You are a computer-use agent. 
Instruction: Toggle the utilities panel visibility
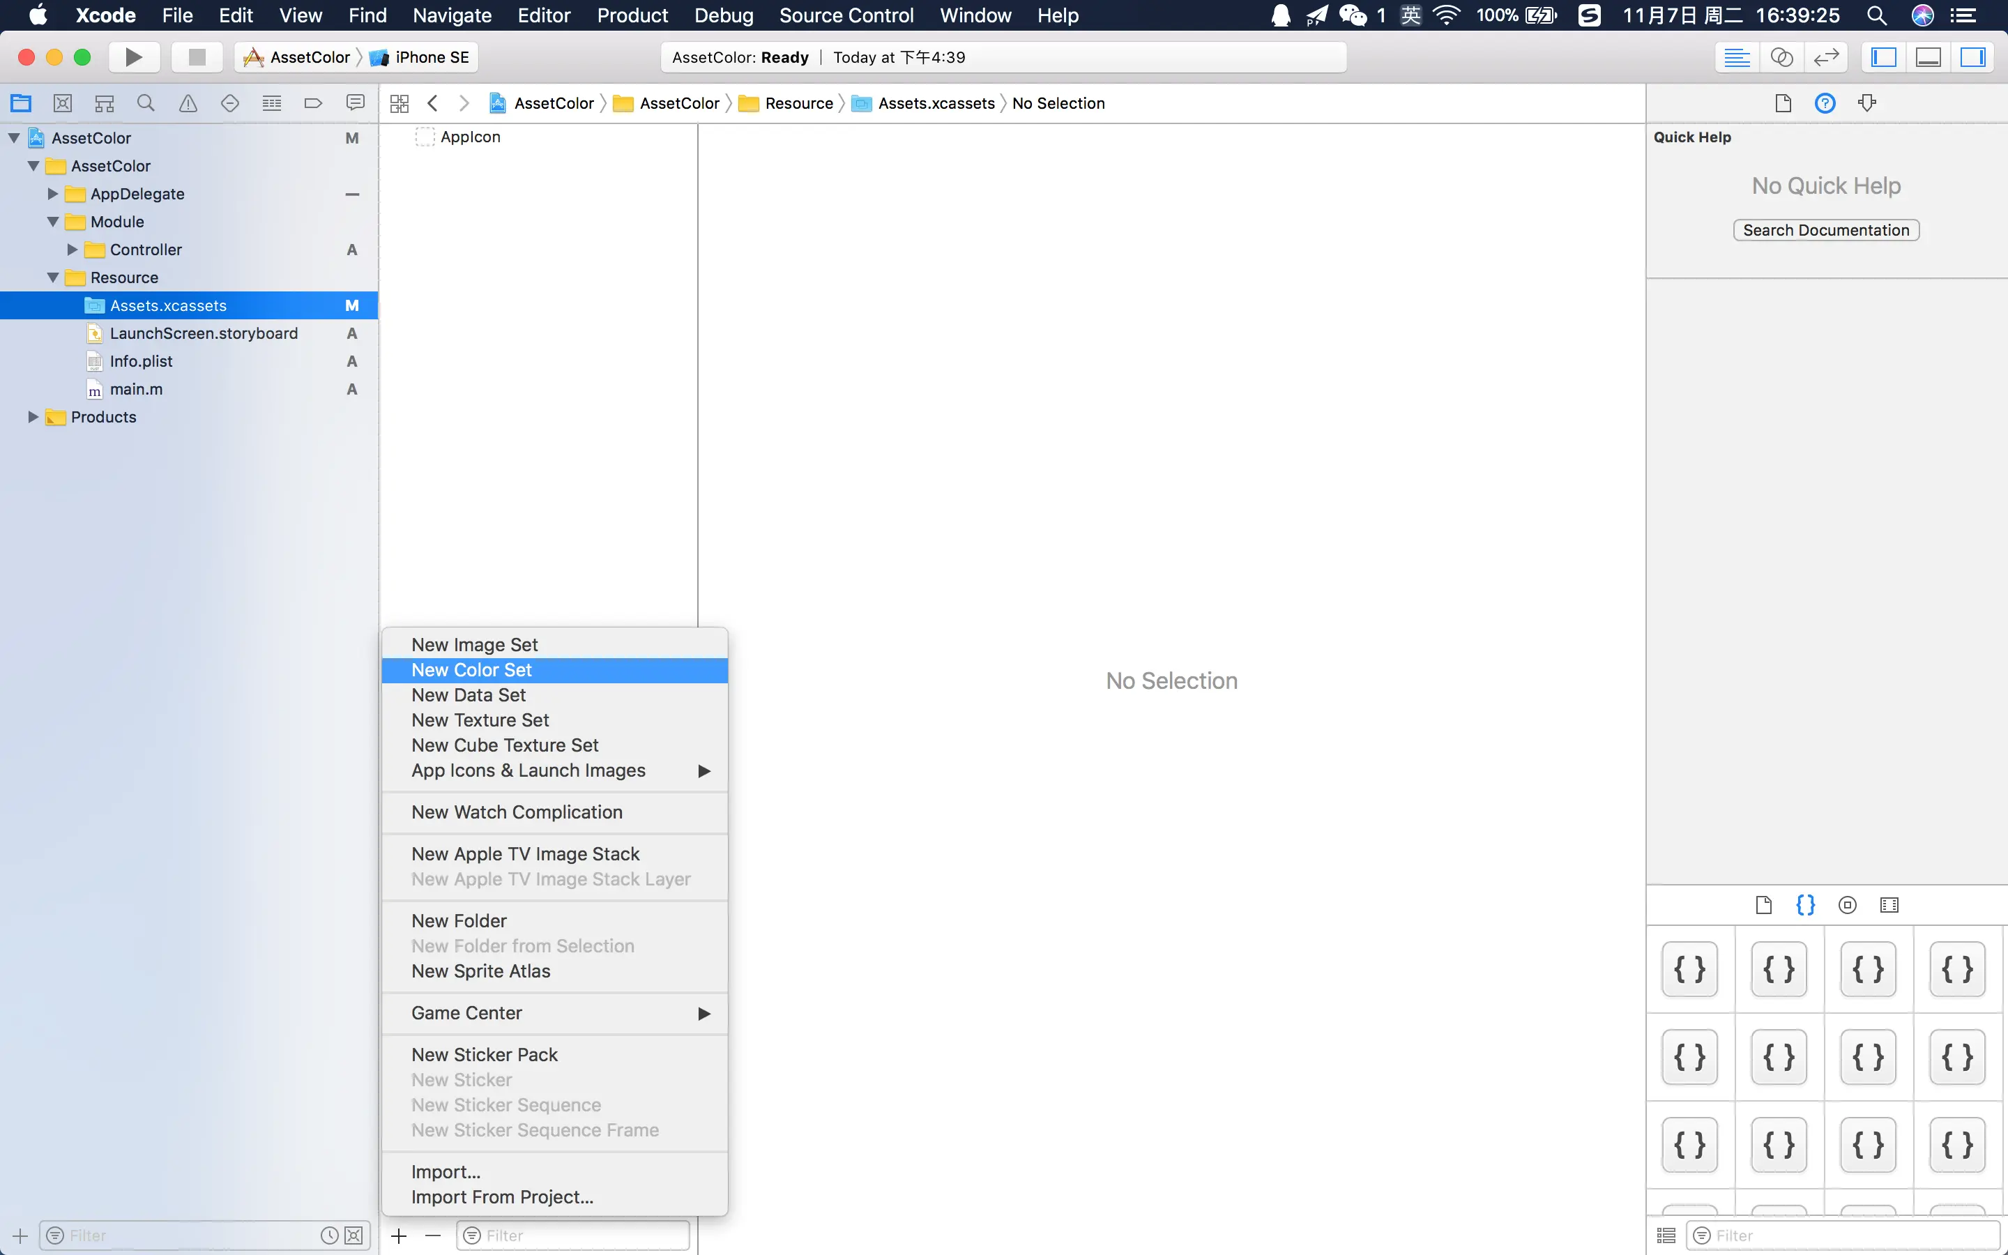[1972, 57]
